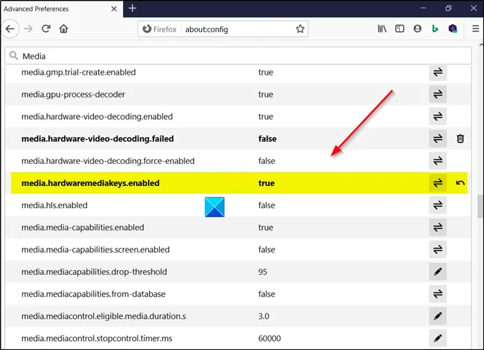Screen dimensions: 484x350
Task: Delete media.hardware-video-decoding.failed with trash icon
Action: (460, 139)
